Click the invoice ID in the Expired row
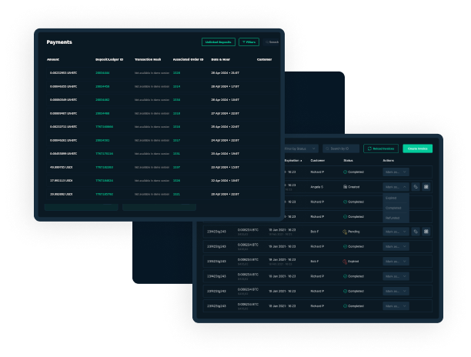 tap(216, 262)
